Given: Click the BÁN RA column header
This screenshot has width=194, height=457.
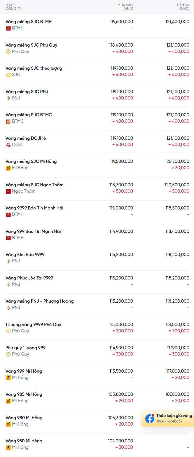Looking at the screenshot, I should [x=183, y=7].
